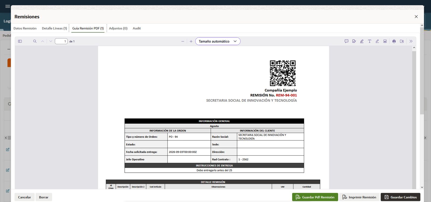Switch to Detalle Lineas (1) tab

[54, 28]
